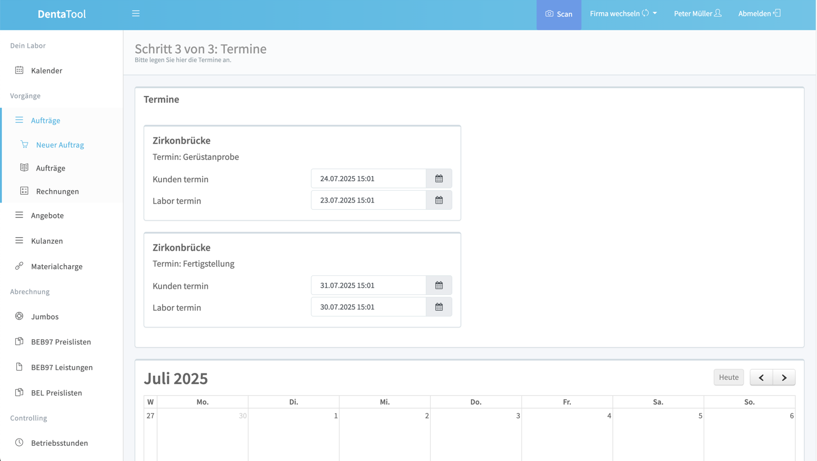Open calendar picker for Gerüstanprobe Labor termin
This screenshot has height=461, width=817.
[x=438, y=200]
